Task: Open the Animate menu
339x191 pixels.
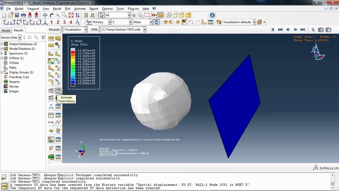Action: pyautogui.click(x=80, y=9)
